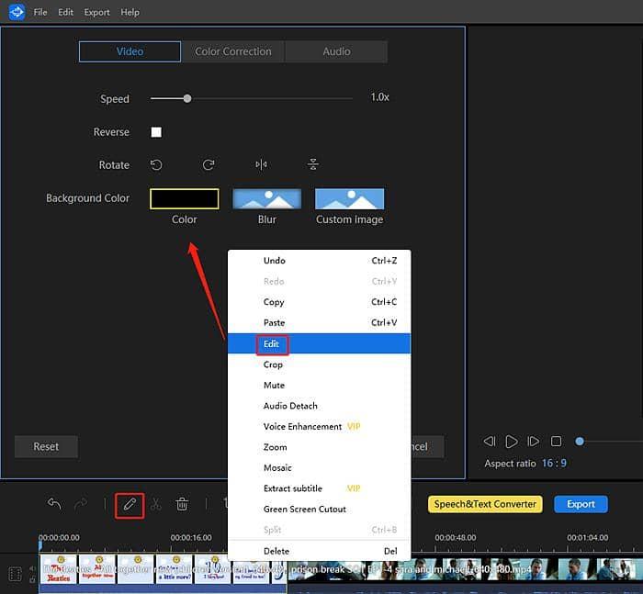Select Audio Detach from context menu
The image size is (643, 594).
click(319, 406)
